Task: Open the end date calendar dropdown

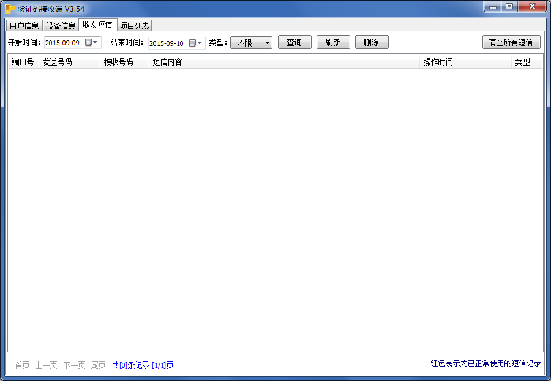Action: 195,43
